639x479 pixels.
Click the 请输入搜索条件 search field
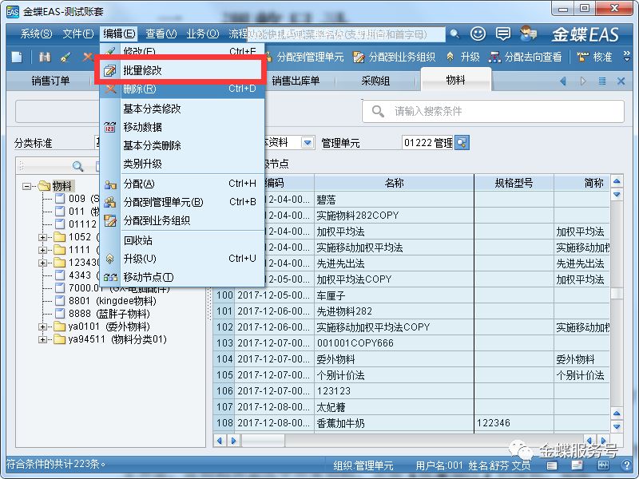(x=493, y=111)
